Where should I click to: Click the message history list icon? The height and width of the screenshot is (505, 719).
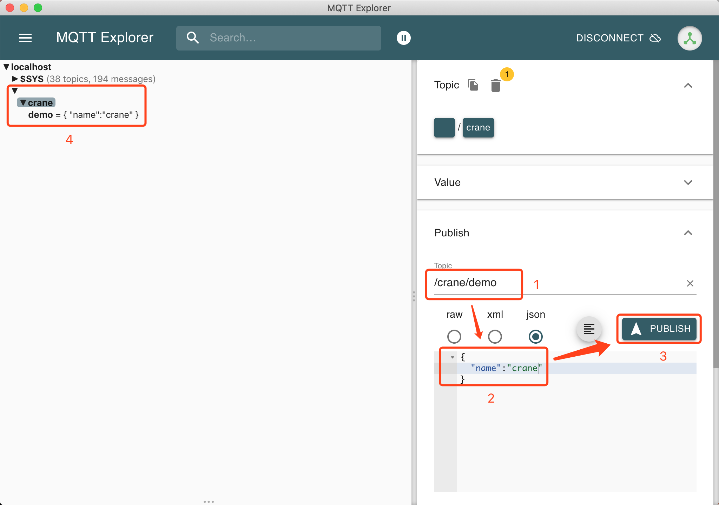pos(588,328)
